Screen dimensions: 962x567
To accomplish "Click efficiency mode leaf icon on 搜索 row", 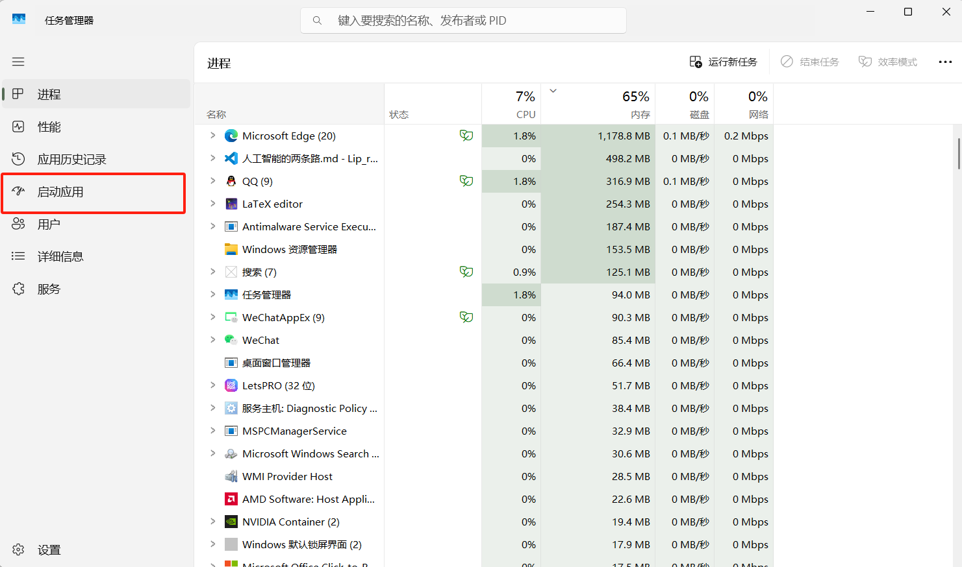I will coord(466,272).
